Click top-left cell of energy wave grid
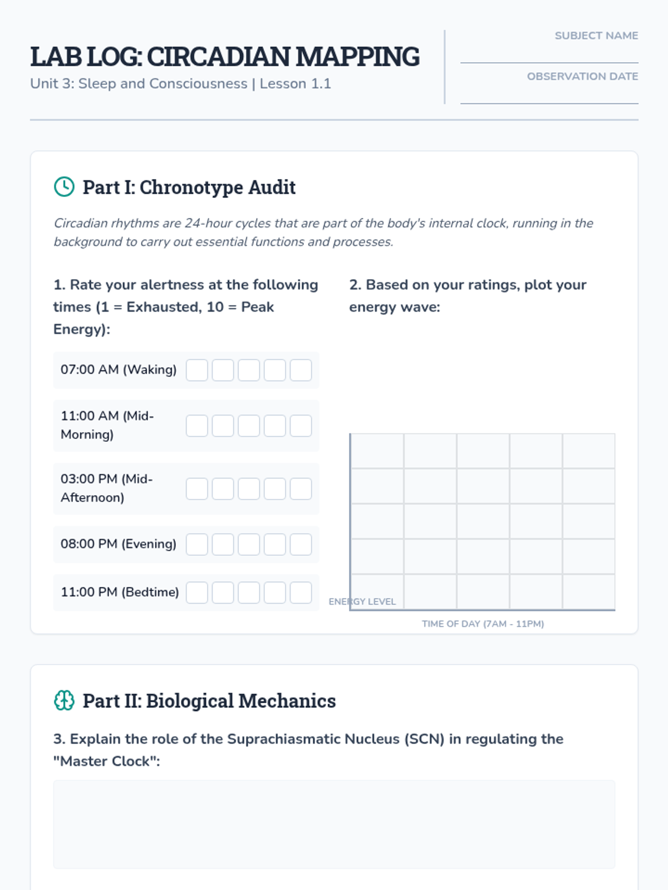The image size is (668, 890). coord(377,451)
